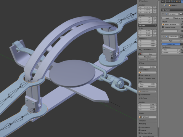Lock the Scale X transform value
Image resolution: width=183 pixels, height=137 pixels.
(x=155, y=31)
